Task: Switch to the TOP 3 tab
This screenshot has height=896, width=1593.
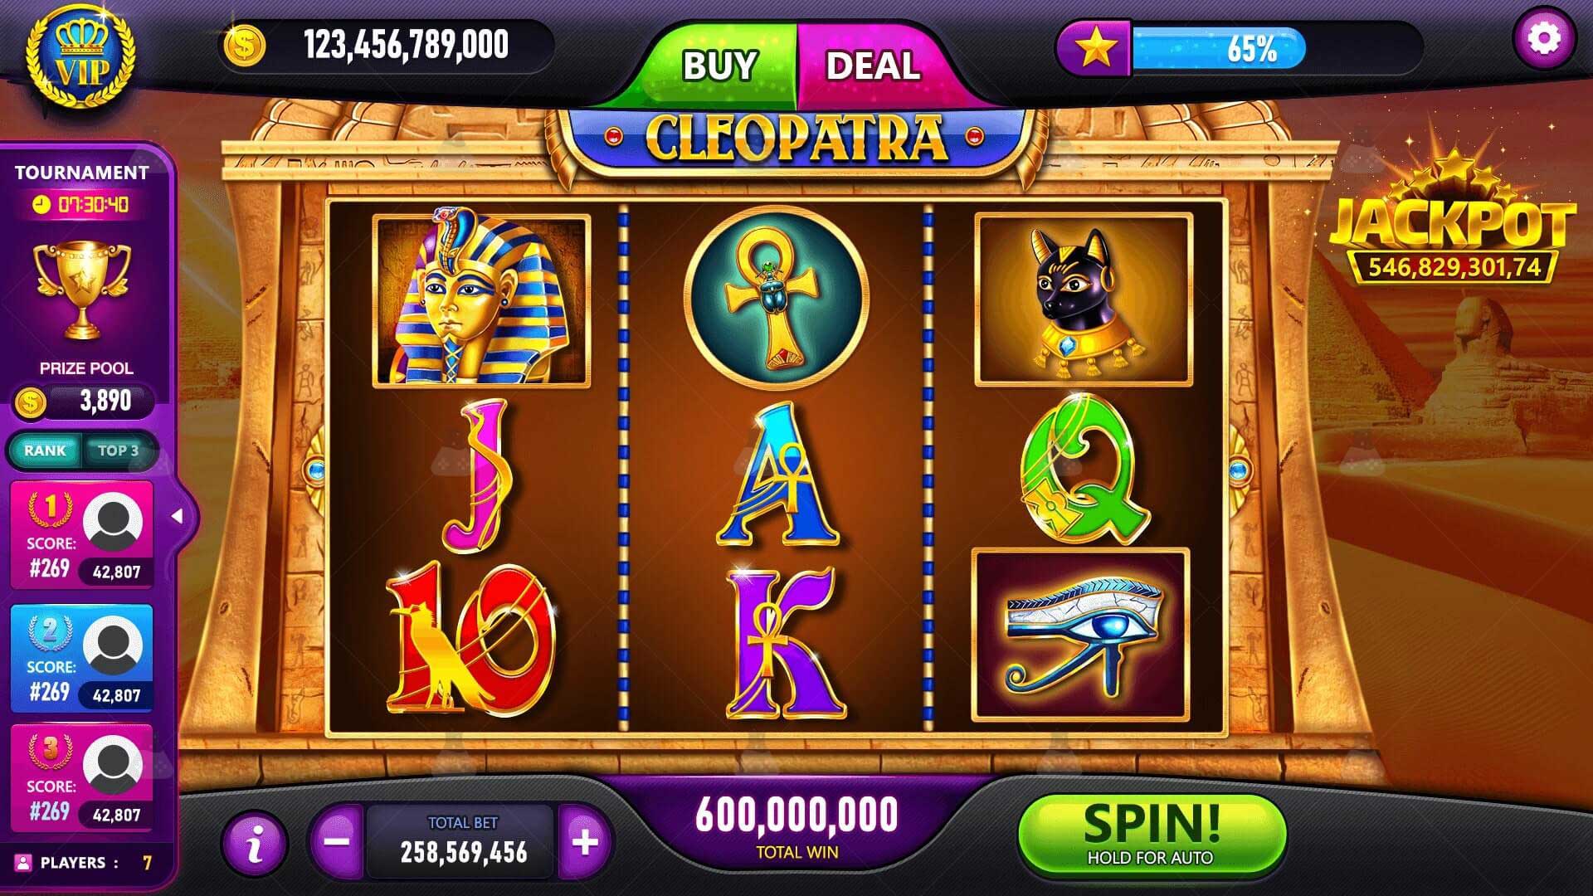Action: pyautogui.click(x=119, y=450)
